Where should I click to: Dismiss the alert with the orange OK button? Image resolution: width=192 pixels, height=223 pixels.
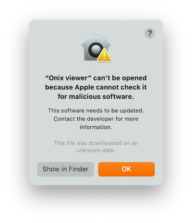(x=126, y=169)
